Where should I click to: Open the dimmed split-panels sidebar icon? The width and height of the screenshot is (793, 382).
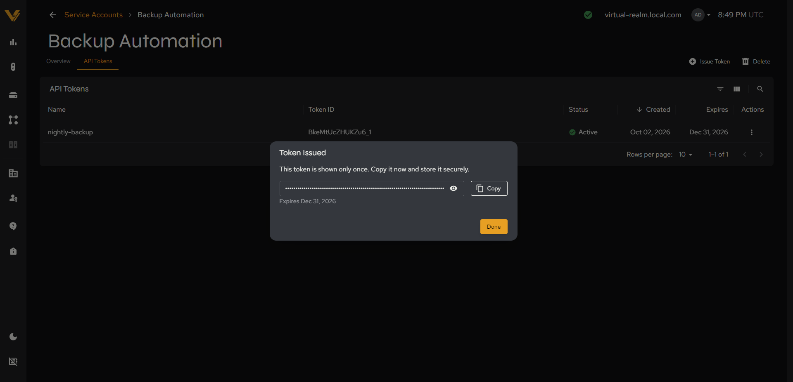pos(13,145)
